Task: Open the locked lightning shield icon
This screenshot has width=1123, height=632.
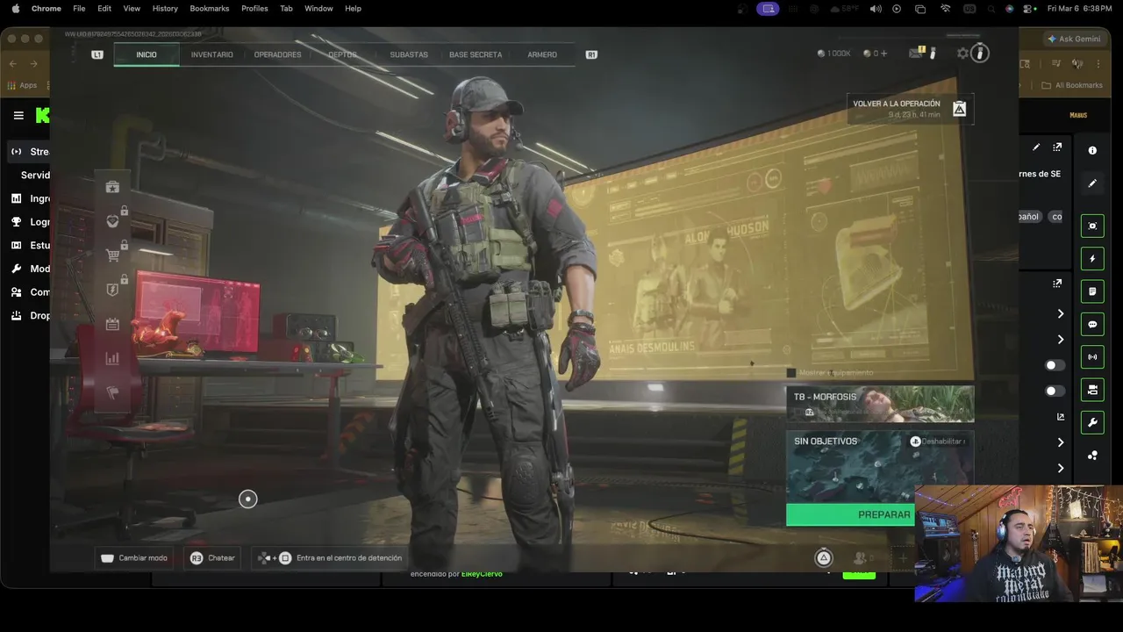Action: [x=112, y=290]
